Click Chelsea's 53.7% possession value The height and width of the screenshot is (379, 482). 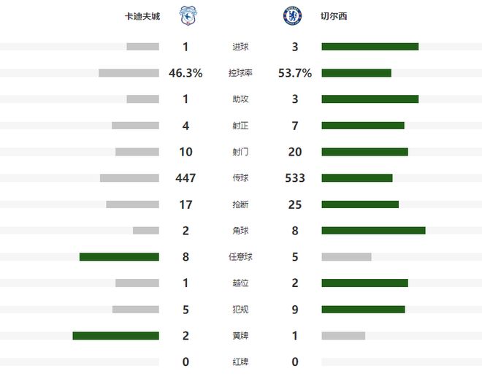(295, 73)
